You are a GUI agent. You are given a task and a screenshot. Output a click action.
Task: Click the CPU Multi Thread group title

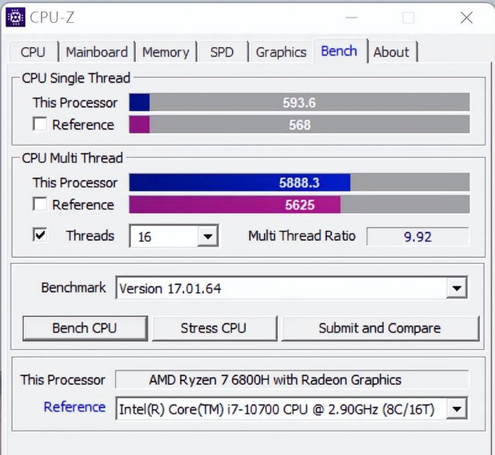click(72, 158)
